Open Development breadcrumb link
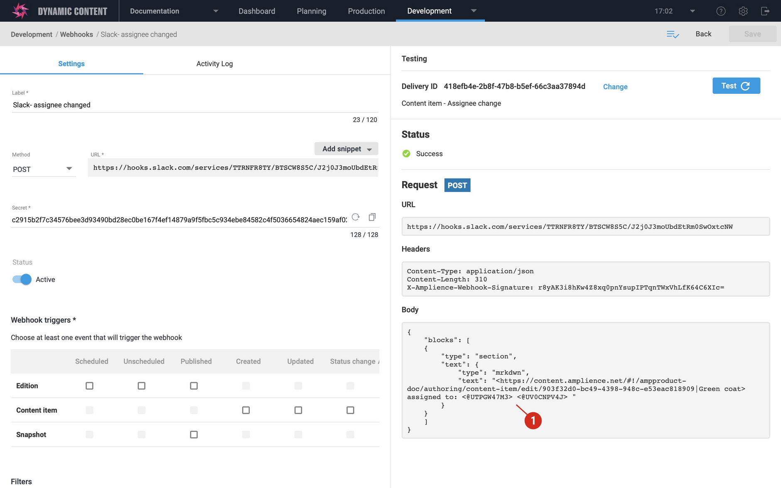The width and height of the screenshot is (781, 488). point(32,34)
